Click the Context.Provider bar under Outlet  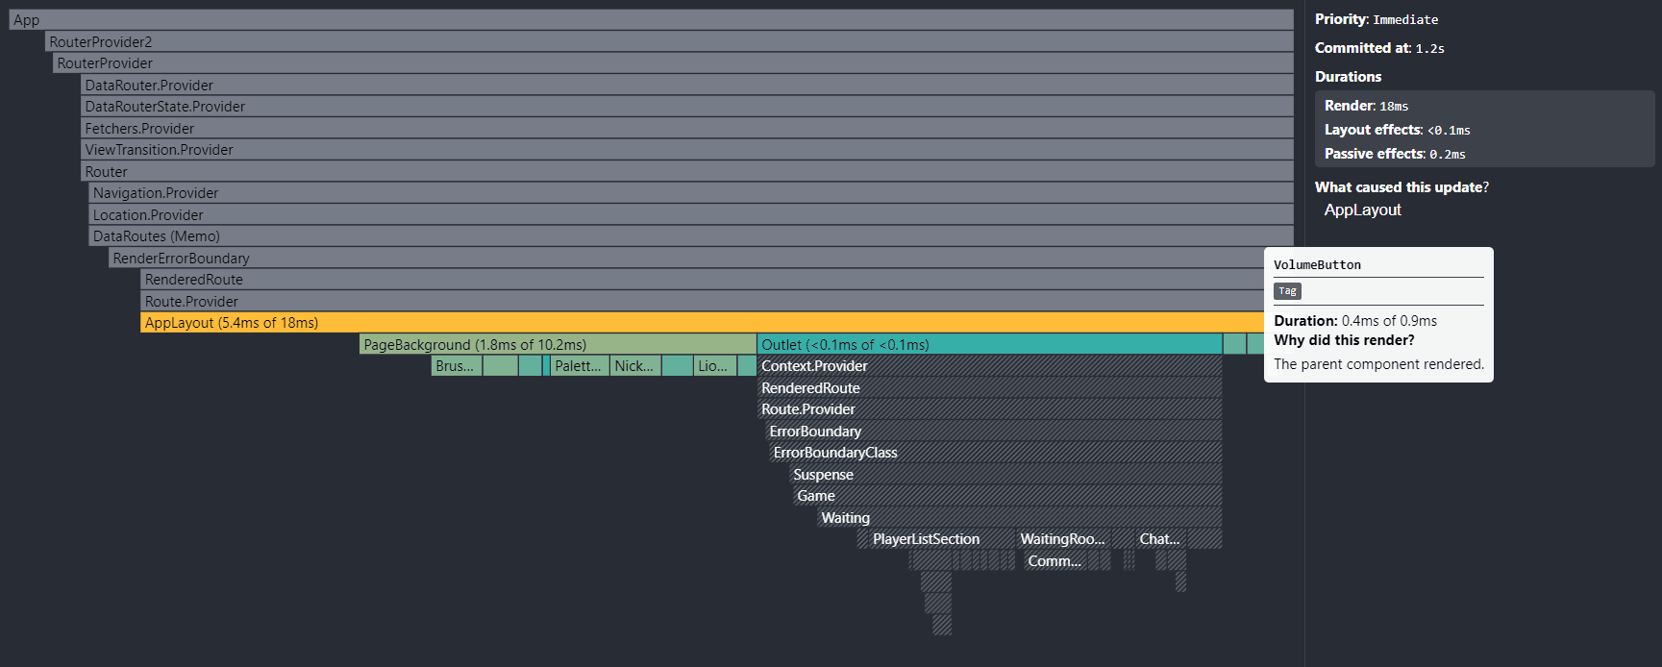click(989, 366)
